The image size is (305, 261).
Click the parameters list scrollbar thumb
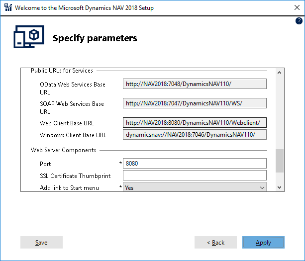click(280, 161)
